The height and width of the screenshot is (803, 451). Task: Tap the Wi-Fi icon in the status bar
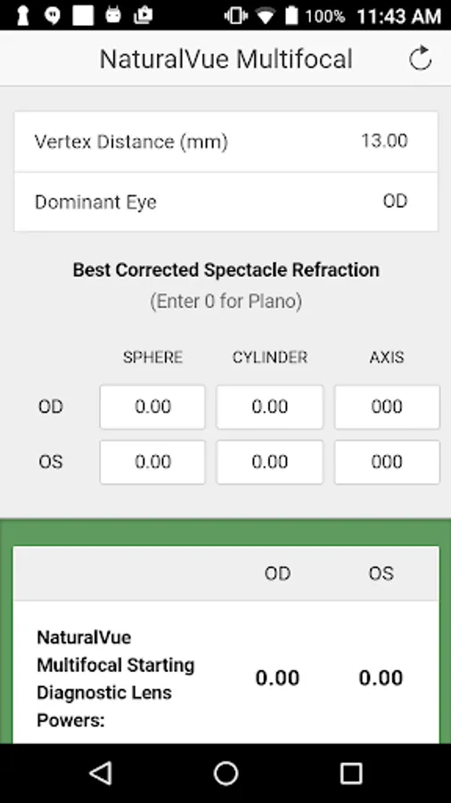point(266,16)
